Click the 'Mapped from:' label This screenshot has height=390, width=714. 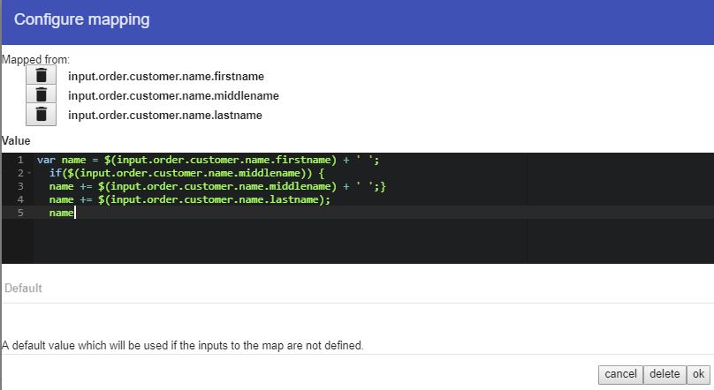point(35,59)
